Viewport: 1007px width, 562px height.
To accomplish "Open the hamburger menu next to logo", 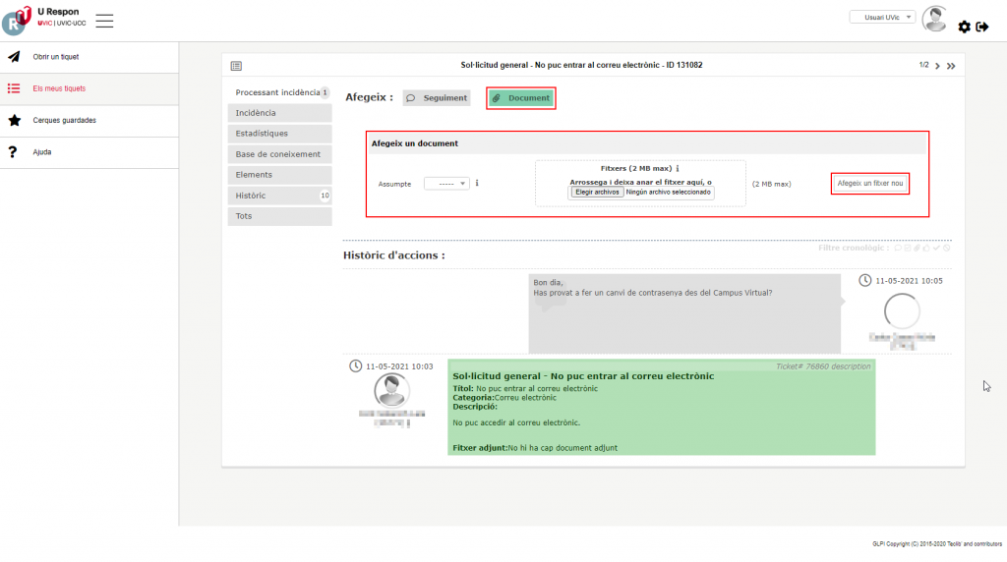I will coord(104,21).
